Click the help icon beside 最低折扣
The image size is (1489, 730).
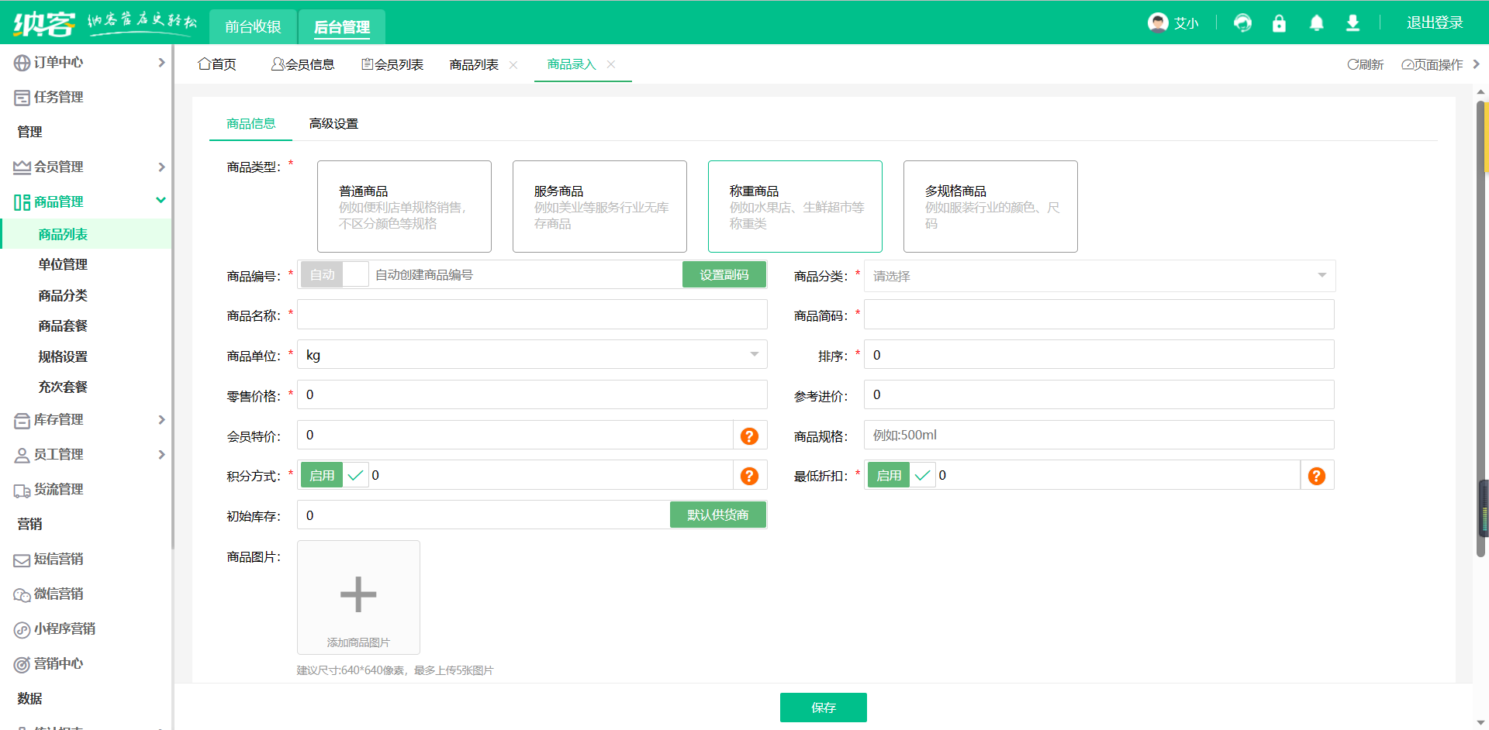coord(1316,475)
